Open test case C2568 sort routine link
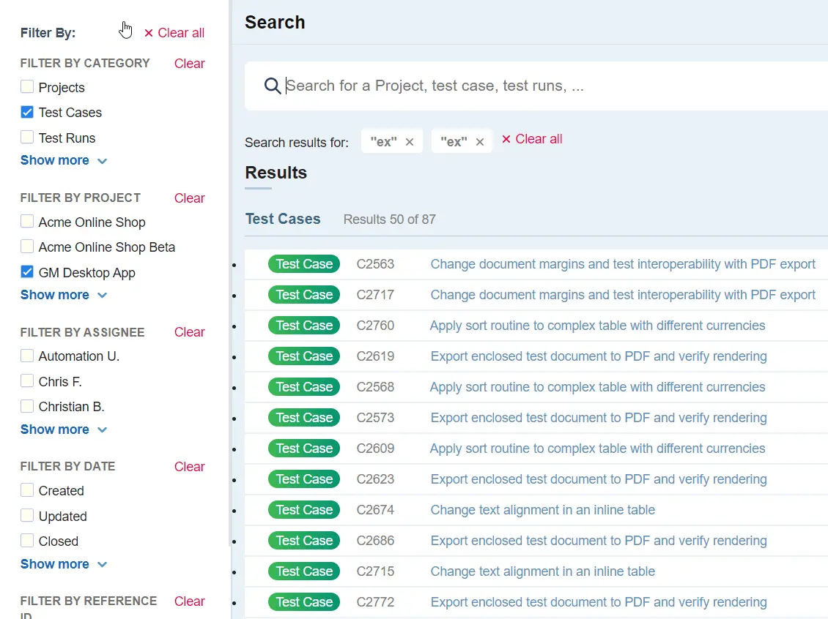 point(597,387)
